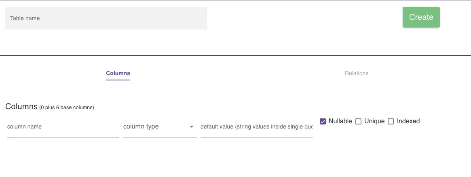This screenshot has height=177, width=471.
Task: Switch to the Columns tab
Action: click(x=118, y=74)
